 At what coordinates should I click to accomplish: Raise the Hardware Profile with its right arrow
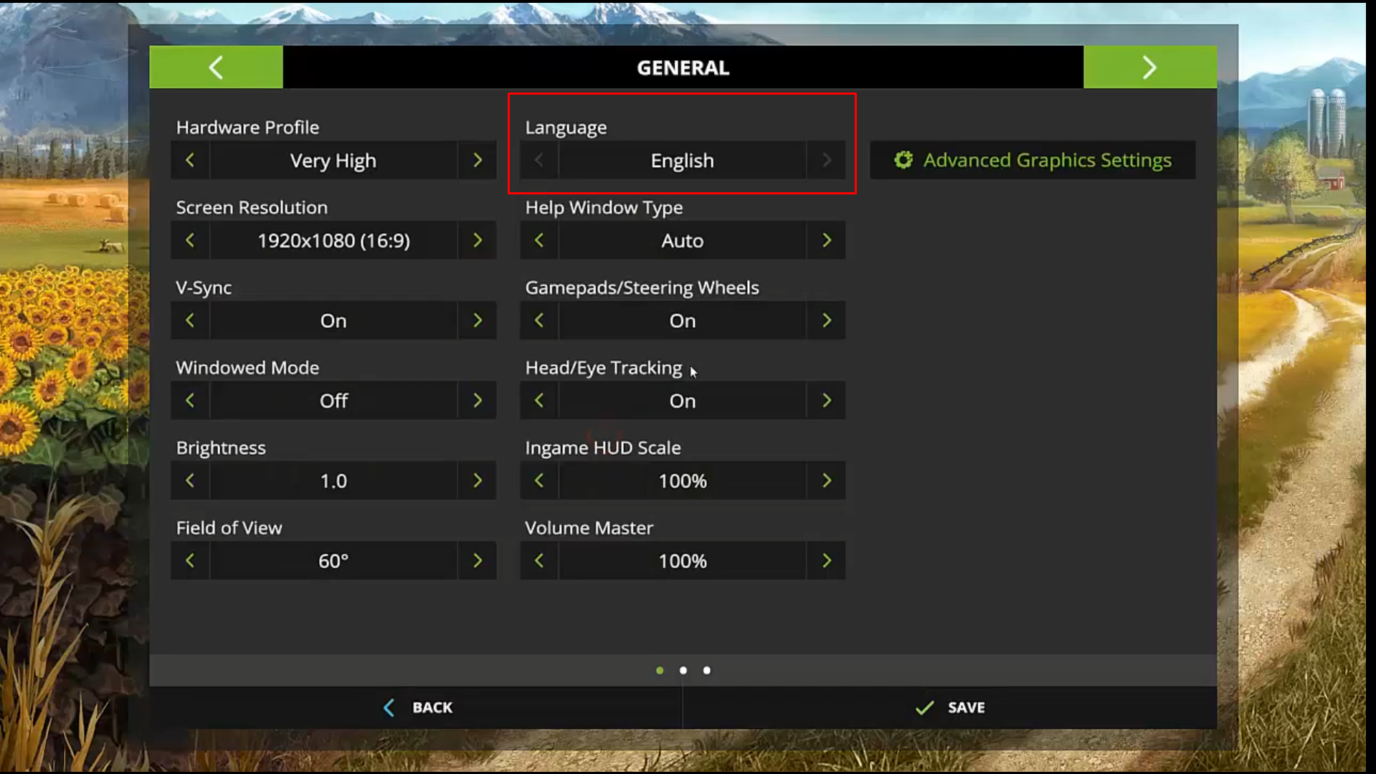478,160
